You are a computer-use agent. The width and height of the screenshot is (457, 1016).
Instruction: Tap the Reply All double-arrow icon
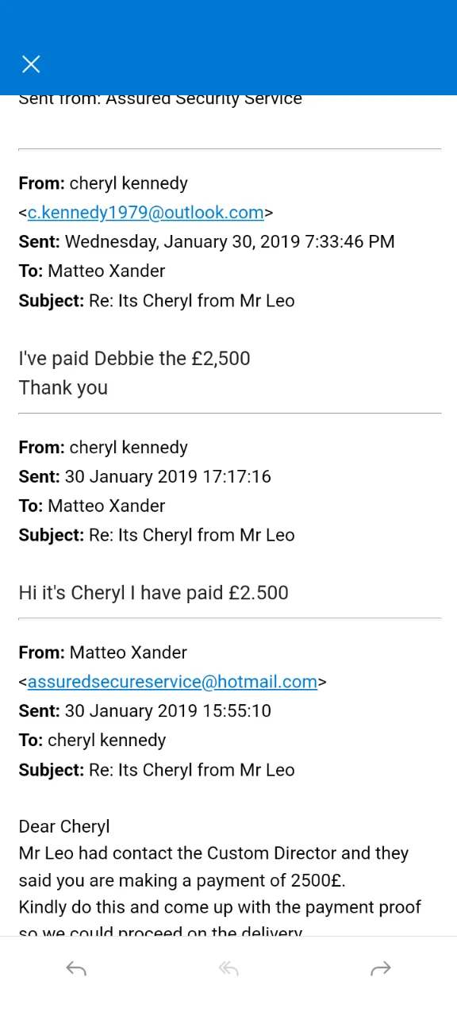(228, 968)
